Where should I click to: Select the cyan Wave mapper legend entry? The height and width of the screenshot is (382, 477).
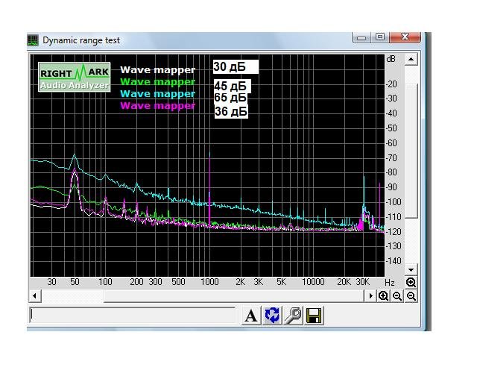tap(157, 93)
